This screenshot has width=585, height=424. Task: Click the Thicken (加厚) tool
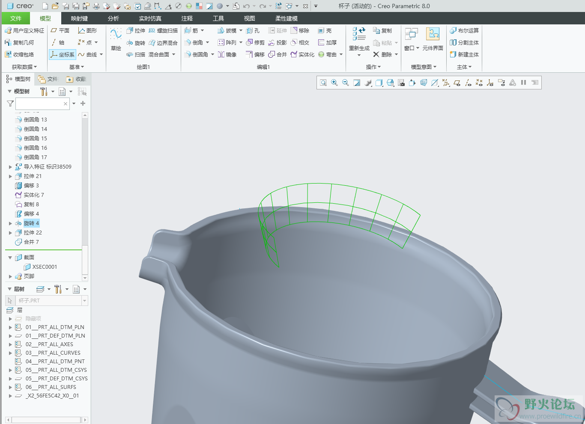pos(328,43)
